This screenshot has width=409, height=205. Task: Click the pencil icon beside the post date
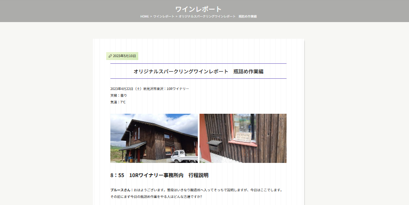click(x=110, y=56)
